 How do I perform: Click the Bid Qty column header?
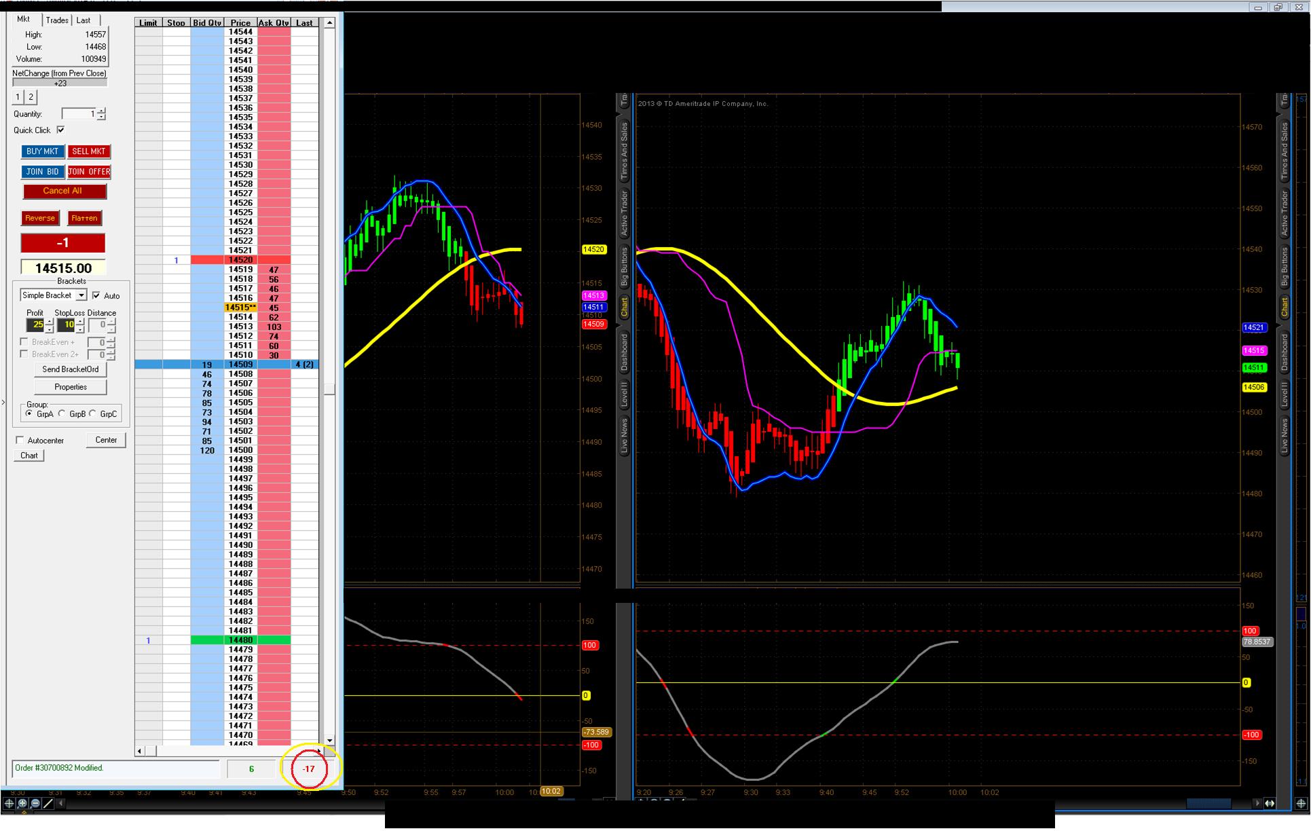point(207,22)
